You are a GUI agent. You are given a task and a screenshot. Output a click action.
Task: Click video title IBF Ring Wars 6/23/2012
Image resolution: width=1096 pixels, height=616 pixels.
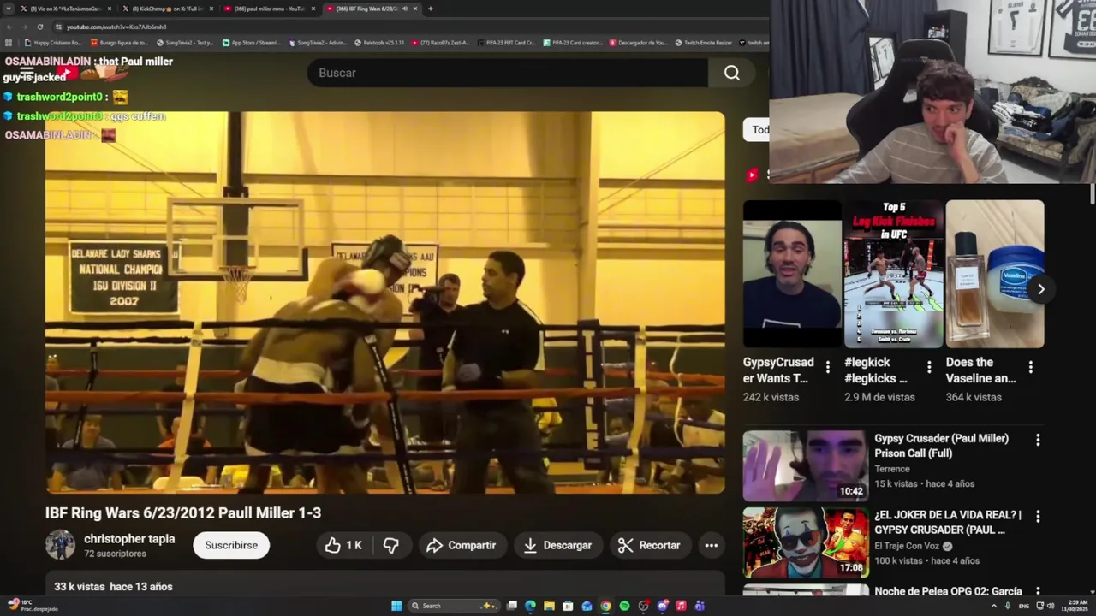tap(183, 512)
